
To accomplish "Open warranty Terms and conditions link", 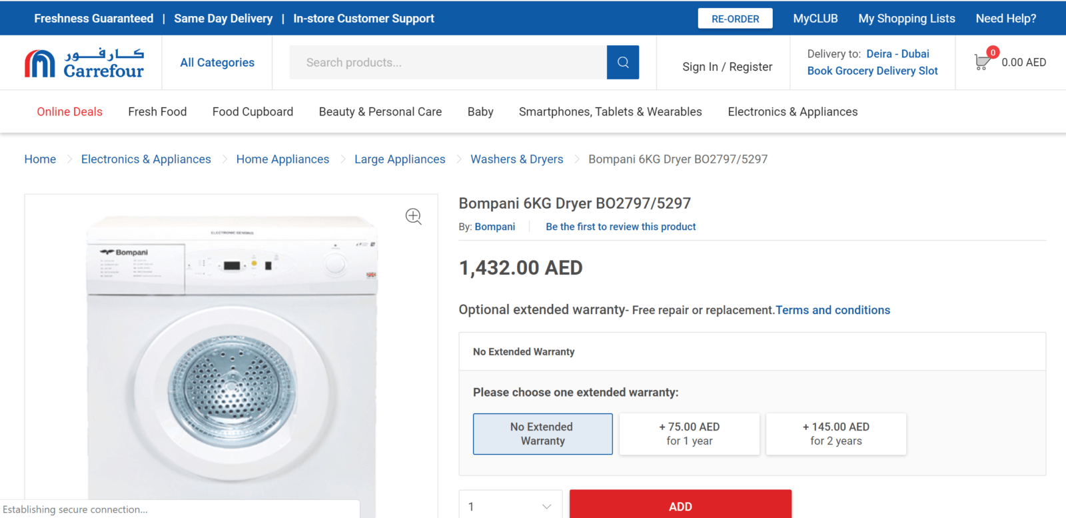I will (832, 310).
